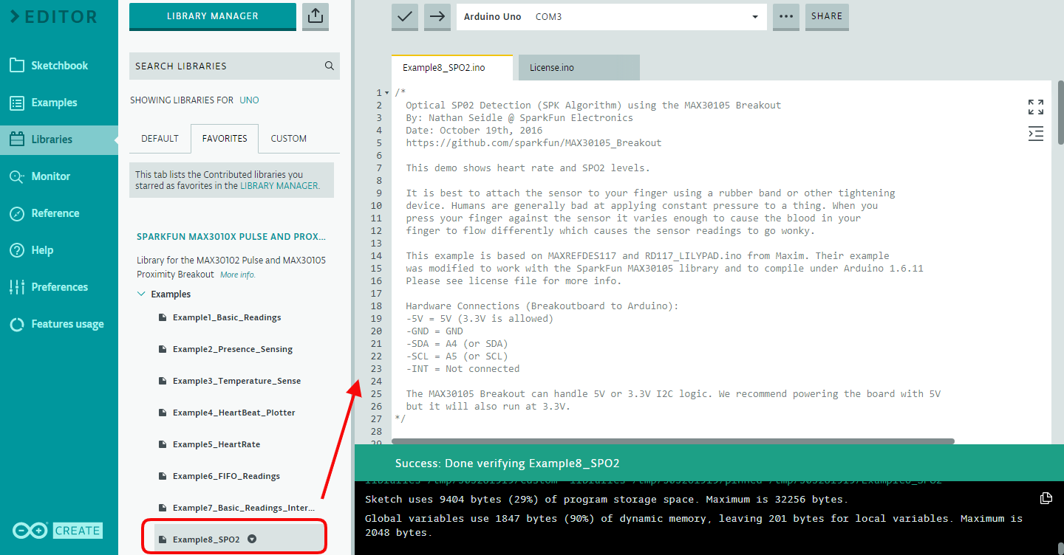
Task: Click the Verify checkmark icon
Action: point(404,16)
